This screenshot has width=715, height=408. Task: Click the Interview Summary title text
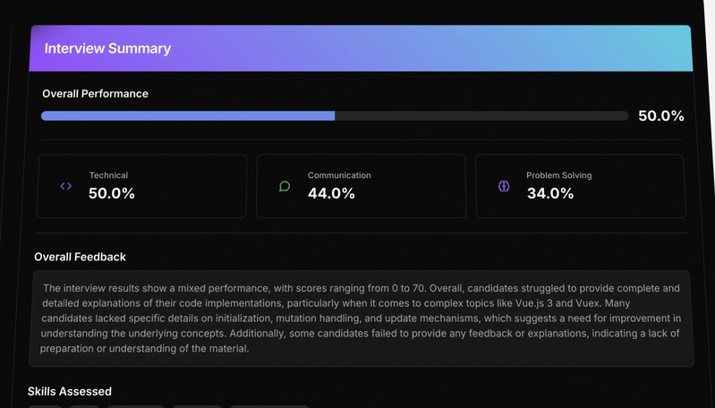pos(107,48)
